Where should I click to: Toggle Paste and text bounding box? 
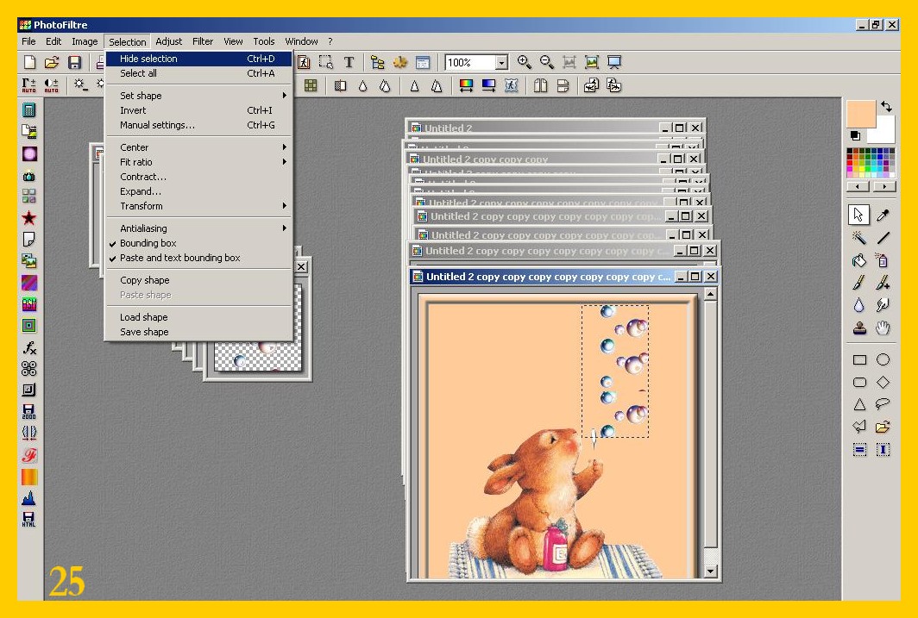pos(179,258)
